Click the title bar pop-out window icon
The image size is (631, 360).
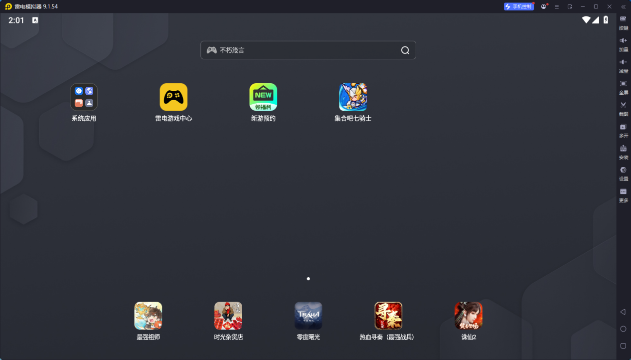tap(570, 6)
